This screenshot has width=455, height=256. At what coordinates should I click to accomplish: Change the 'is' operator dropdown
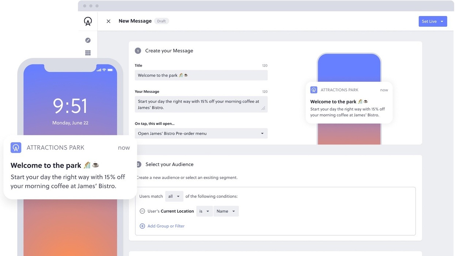(x=204, y=211)
